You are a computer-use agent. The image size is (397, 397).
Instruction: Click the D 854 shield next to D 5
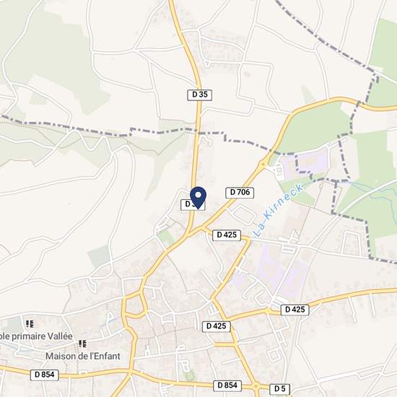click(x=227, y=385)
